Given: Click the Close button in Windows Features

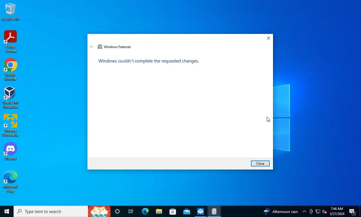Looking at the screenshot, I should [x=260, y=164].
